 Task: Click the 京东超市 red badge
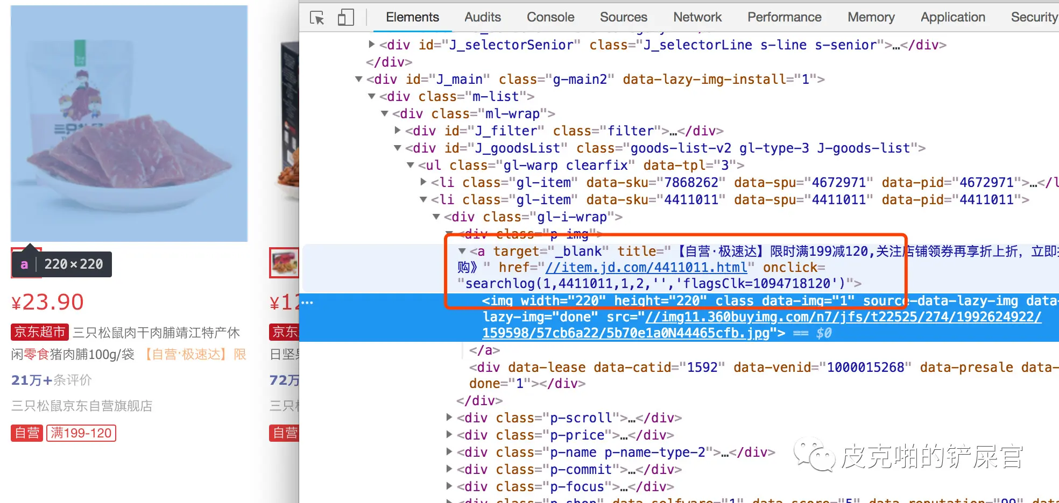pos(40,332)
